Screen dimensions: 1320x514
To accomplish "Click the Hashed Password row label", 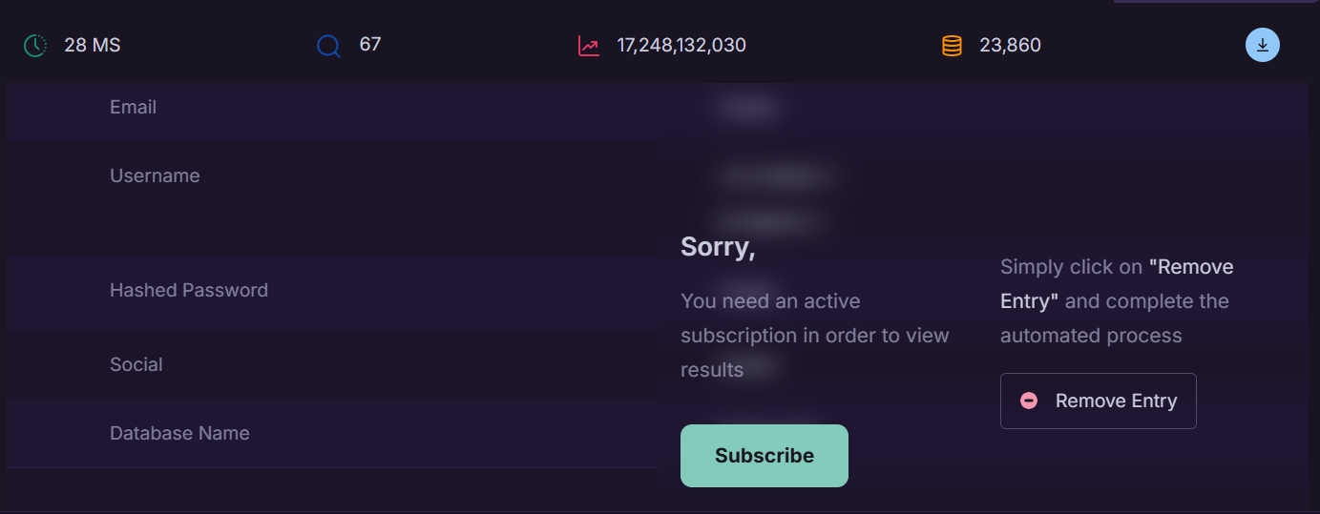I will pos(188,291).
